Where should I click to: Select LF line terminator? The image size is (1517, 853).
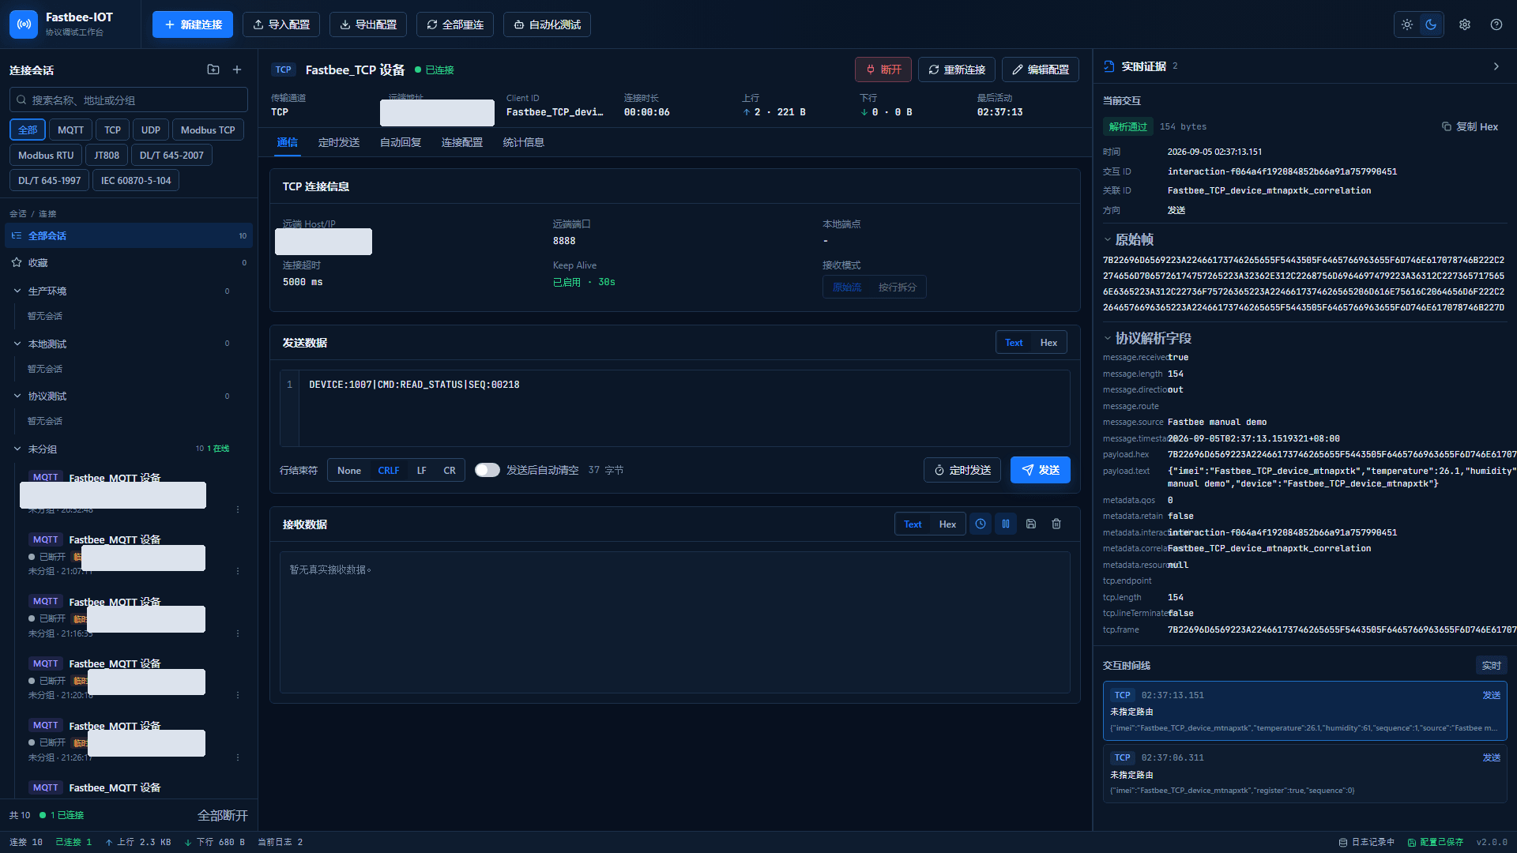point(422,470)
